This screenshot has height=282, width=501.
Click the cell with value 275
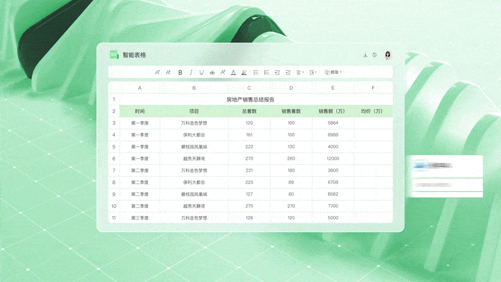249,206
